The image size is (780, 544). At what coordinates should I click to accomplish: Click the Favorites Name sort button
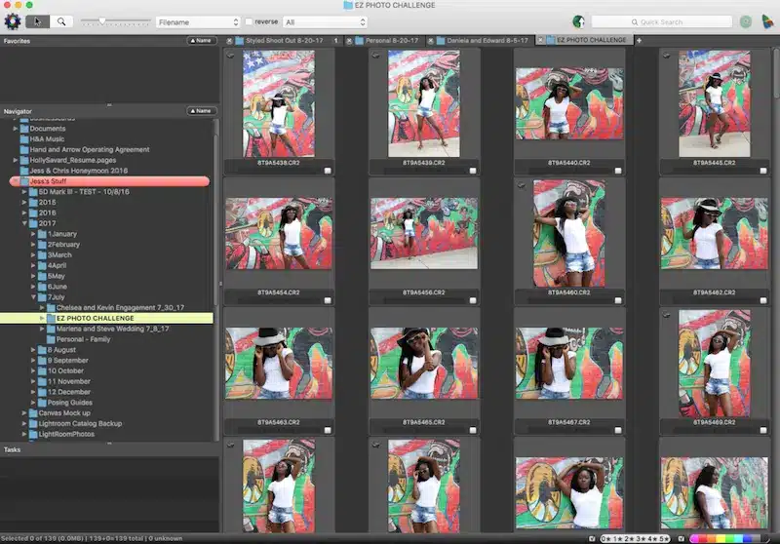coord(202,40)
